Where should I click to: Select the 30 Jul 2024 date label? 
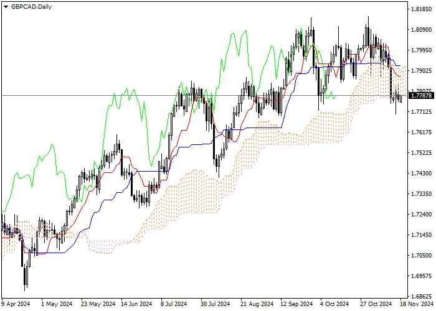[216, 304]
